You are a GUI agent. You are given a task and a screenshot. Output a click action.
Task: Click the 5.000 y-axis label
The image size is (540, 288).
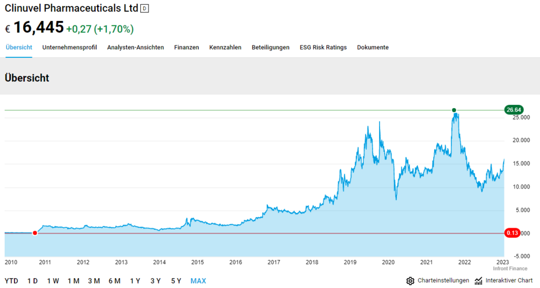[x=523, y=210]
